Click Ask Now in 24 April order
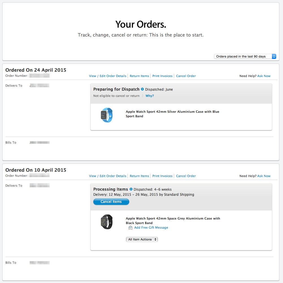Screen dimensions: 283x283 (x=264, y=76)
